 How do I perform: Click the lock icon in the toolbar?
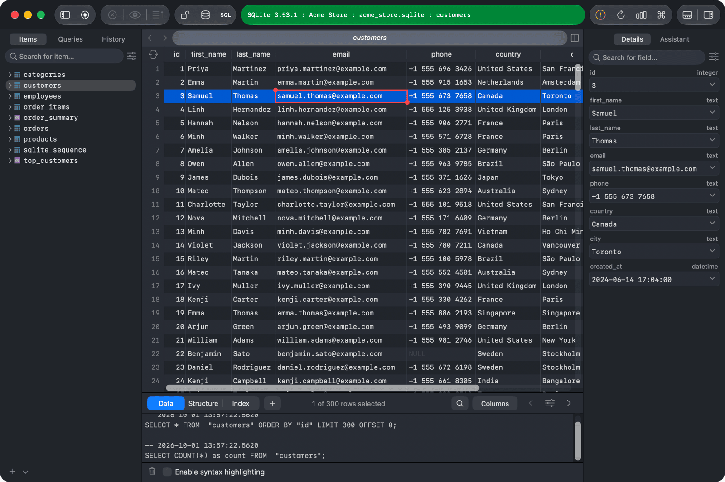tap(185, 15)
